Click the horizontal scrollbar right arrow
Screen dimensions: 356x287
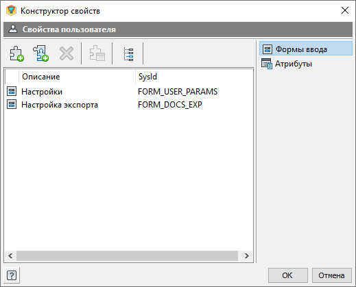(x=246, y=255)
